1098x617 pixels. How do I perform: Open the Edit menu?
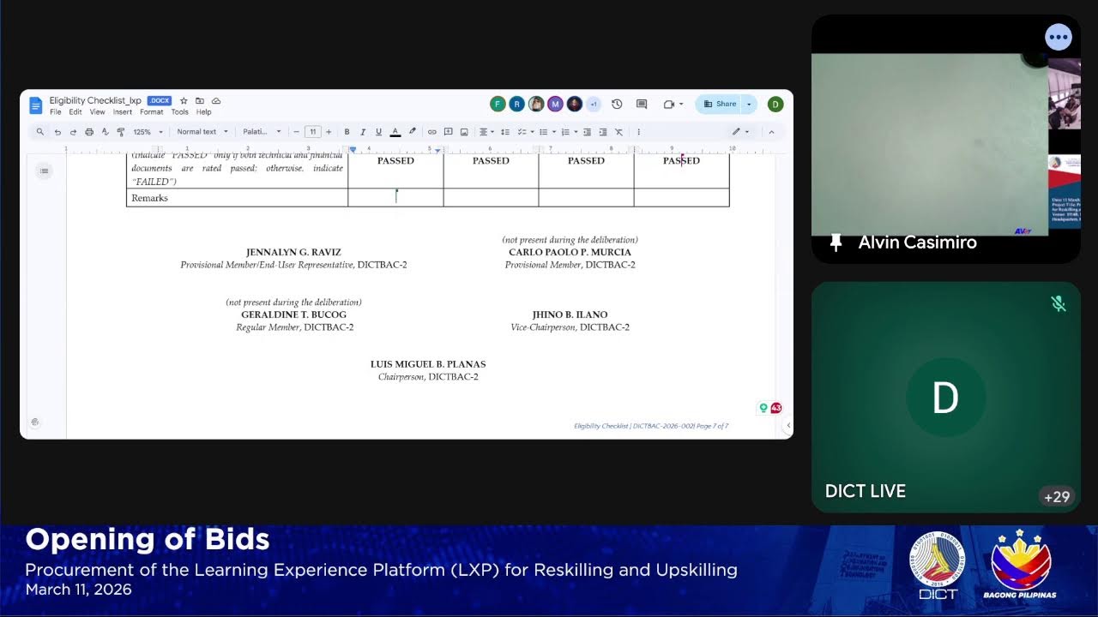click(75, 112)
